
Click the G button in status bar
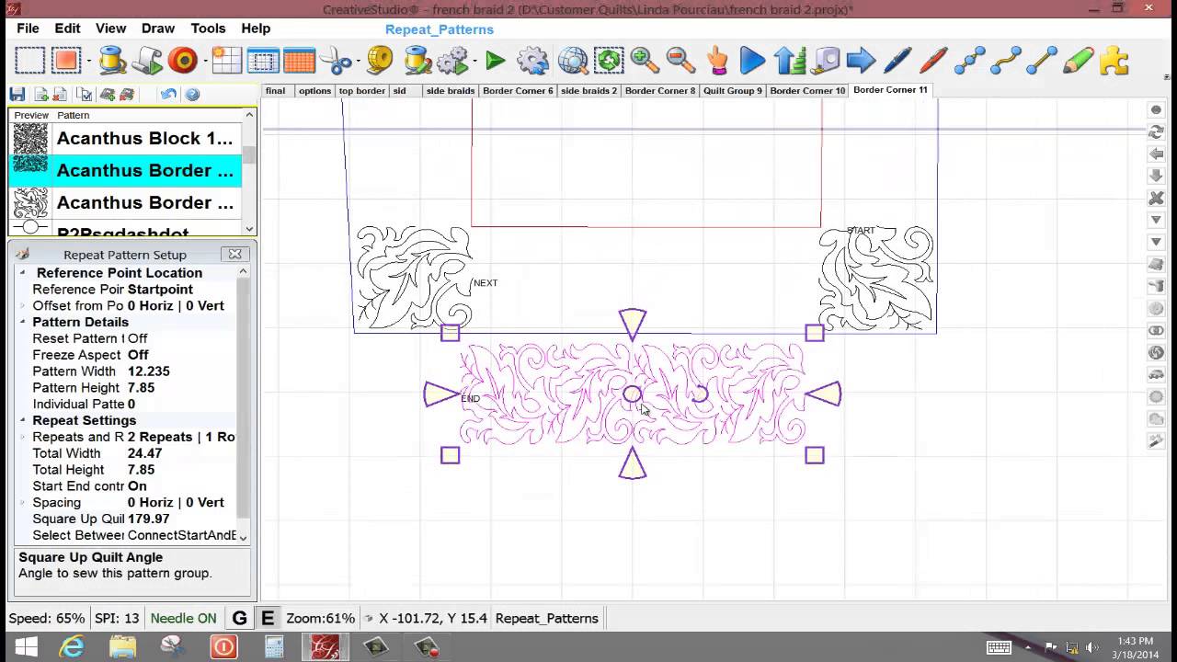239,618
